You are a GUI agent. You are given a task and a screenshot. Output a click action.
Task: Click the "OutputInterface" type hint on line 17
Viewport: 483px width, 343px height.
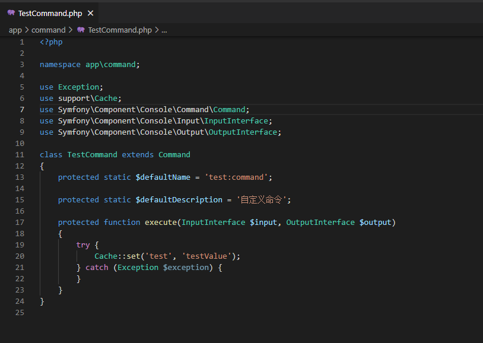(x=320, y=223)
